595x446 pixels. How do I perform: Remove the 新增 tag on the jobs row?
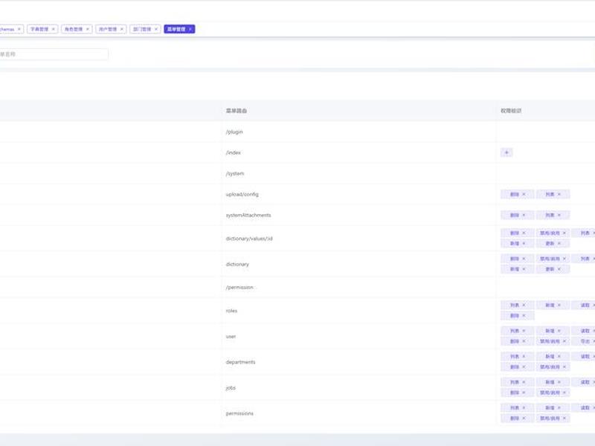coord(559,382)
